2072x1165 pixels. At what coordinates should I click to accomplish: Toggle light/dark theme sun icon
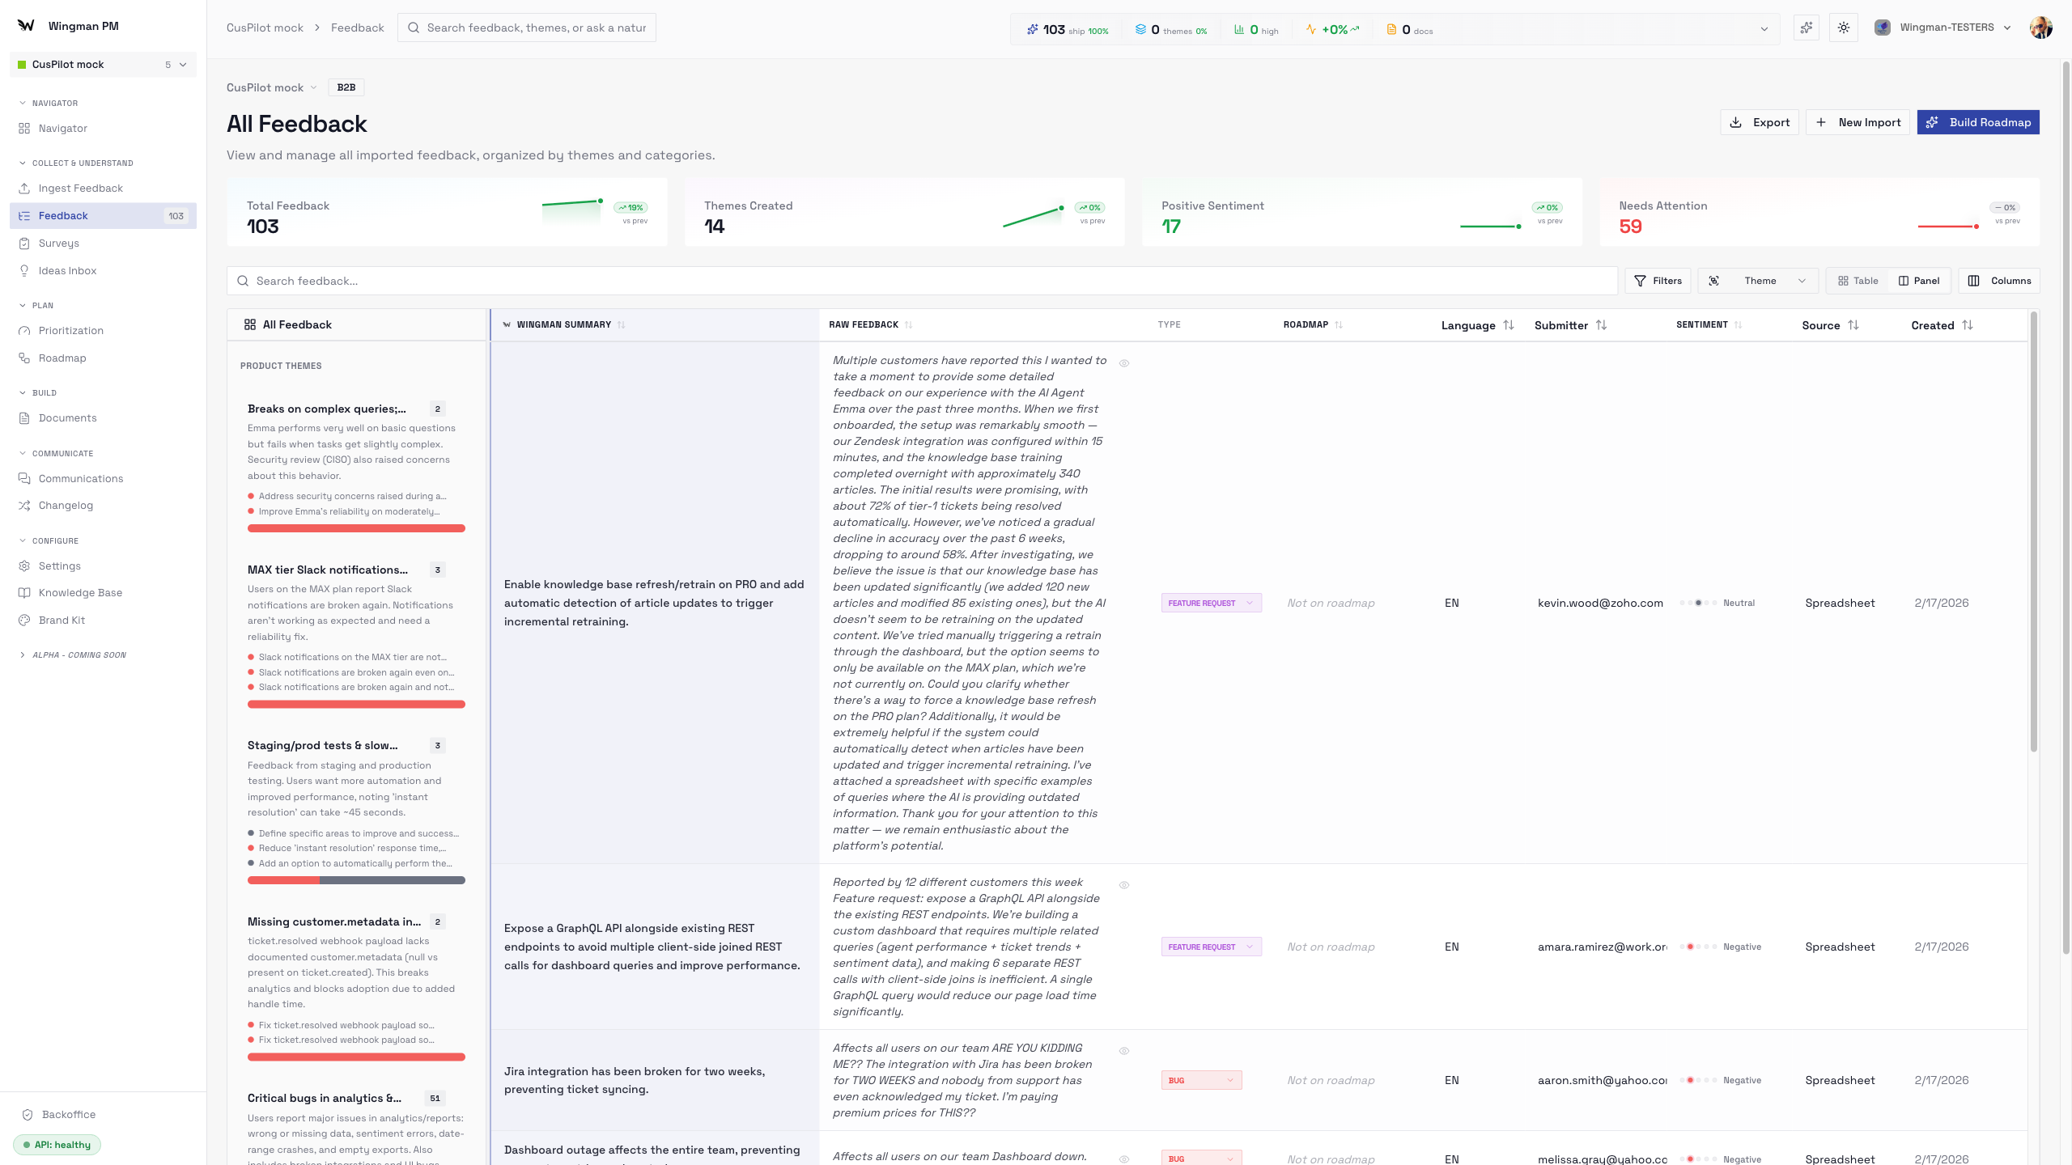1843,28
